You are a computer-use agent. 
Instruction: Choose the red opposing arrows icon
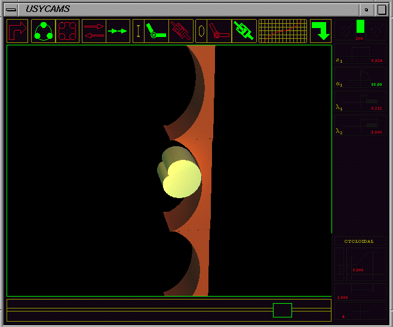94,31
